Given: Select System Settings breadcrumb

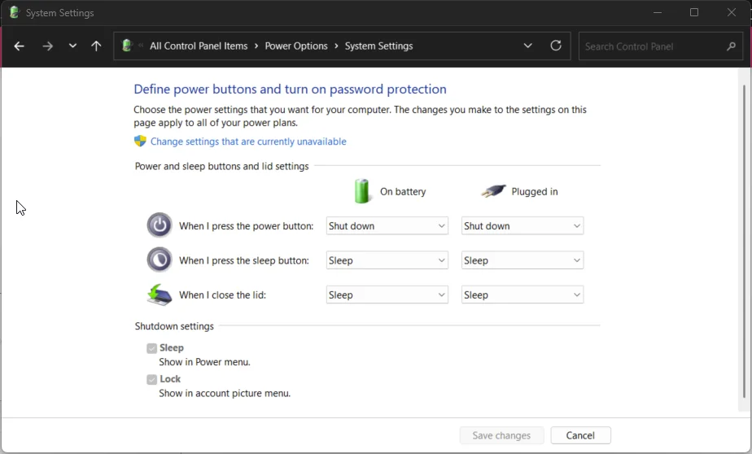Looking at the screenshot, I should (x=378, y=46).
